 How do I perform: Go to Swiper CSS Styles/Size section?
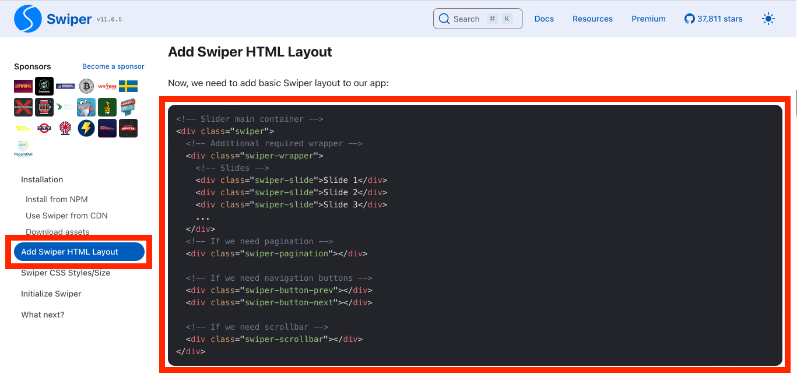click(65, 273)
